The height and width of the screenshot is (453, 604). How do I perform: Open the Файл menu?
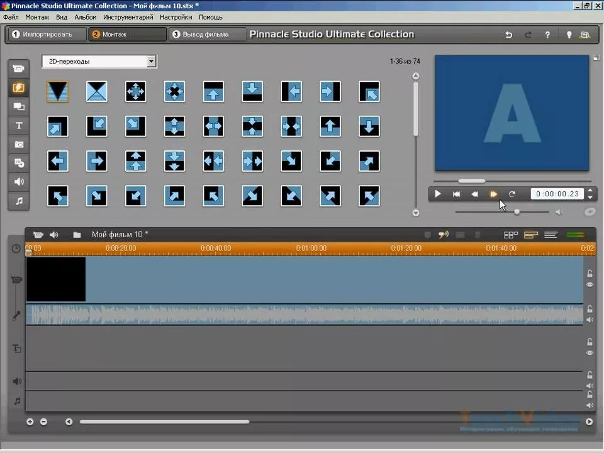[x=11, y=17]
